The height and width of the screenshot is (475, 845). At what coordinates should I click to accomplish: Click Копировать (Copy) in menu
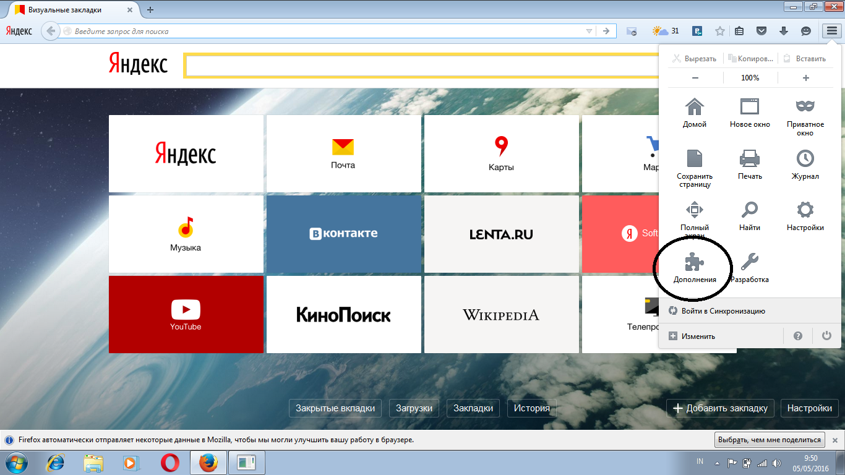(750, 59)
